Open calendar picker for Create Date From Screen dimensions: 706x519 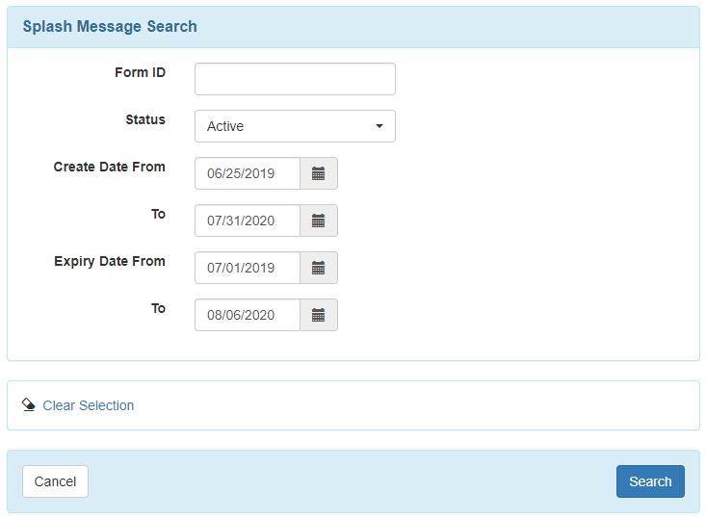click(319, 173)
